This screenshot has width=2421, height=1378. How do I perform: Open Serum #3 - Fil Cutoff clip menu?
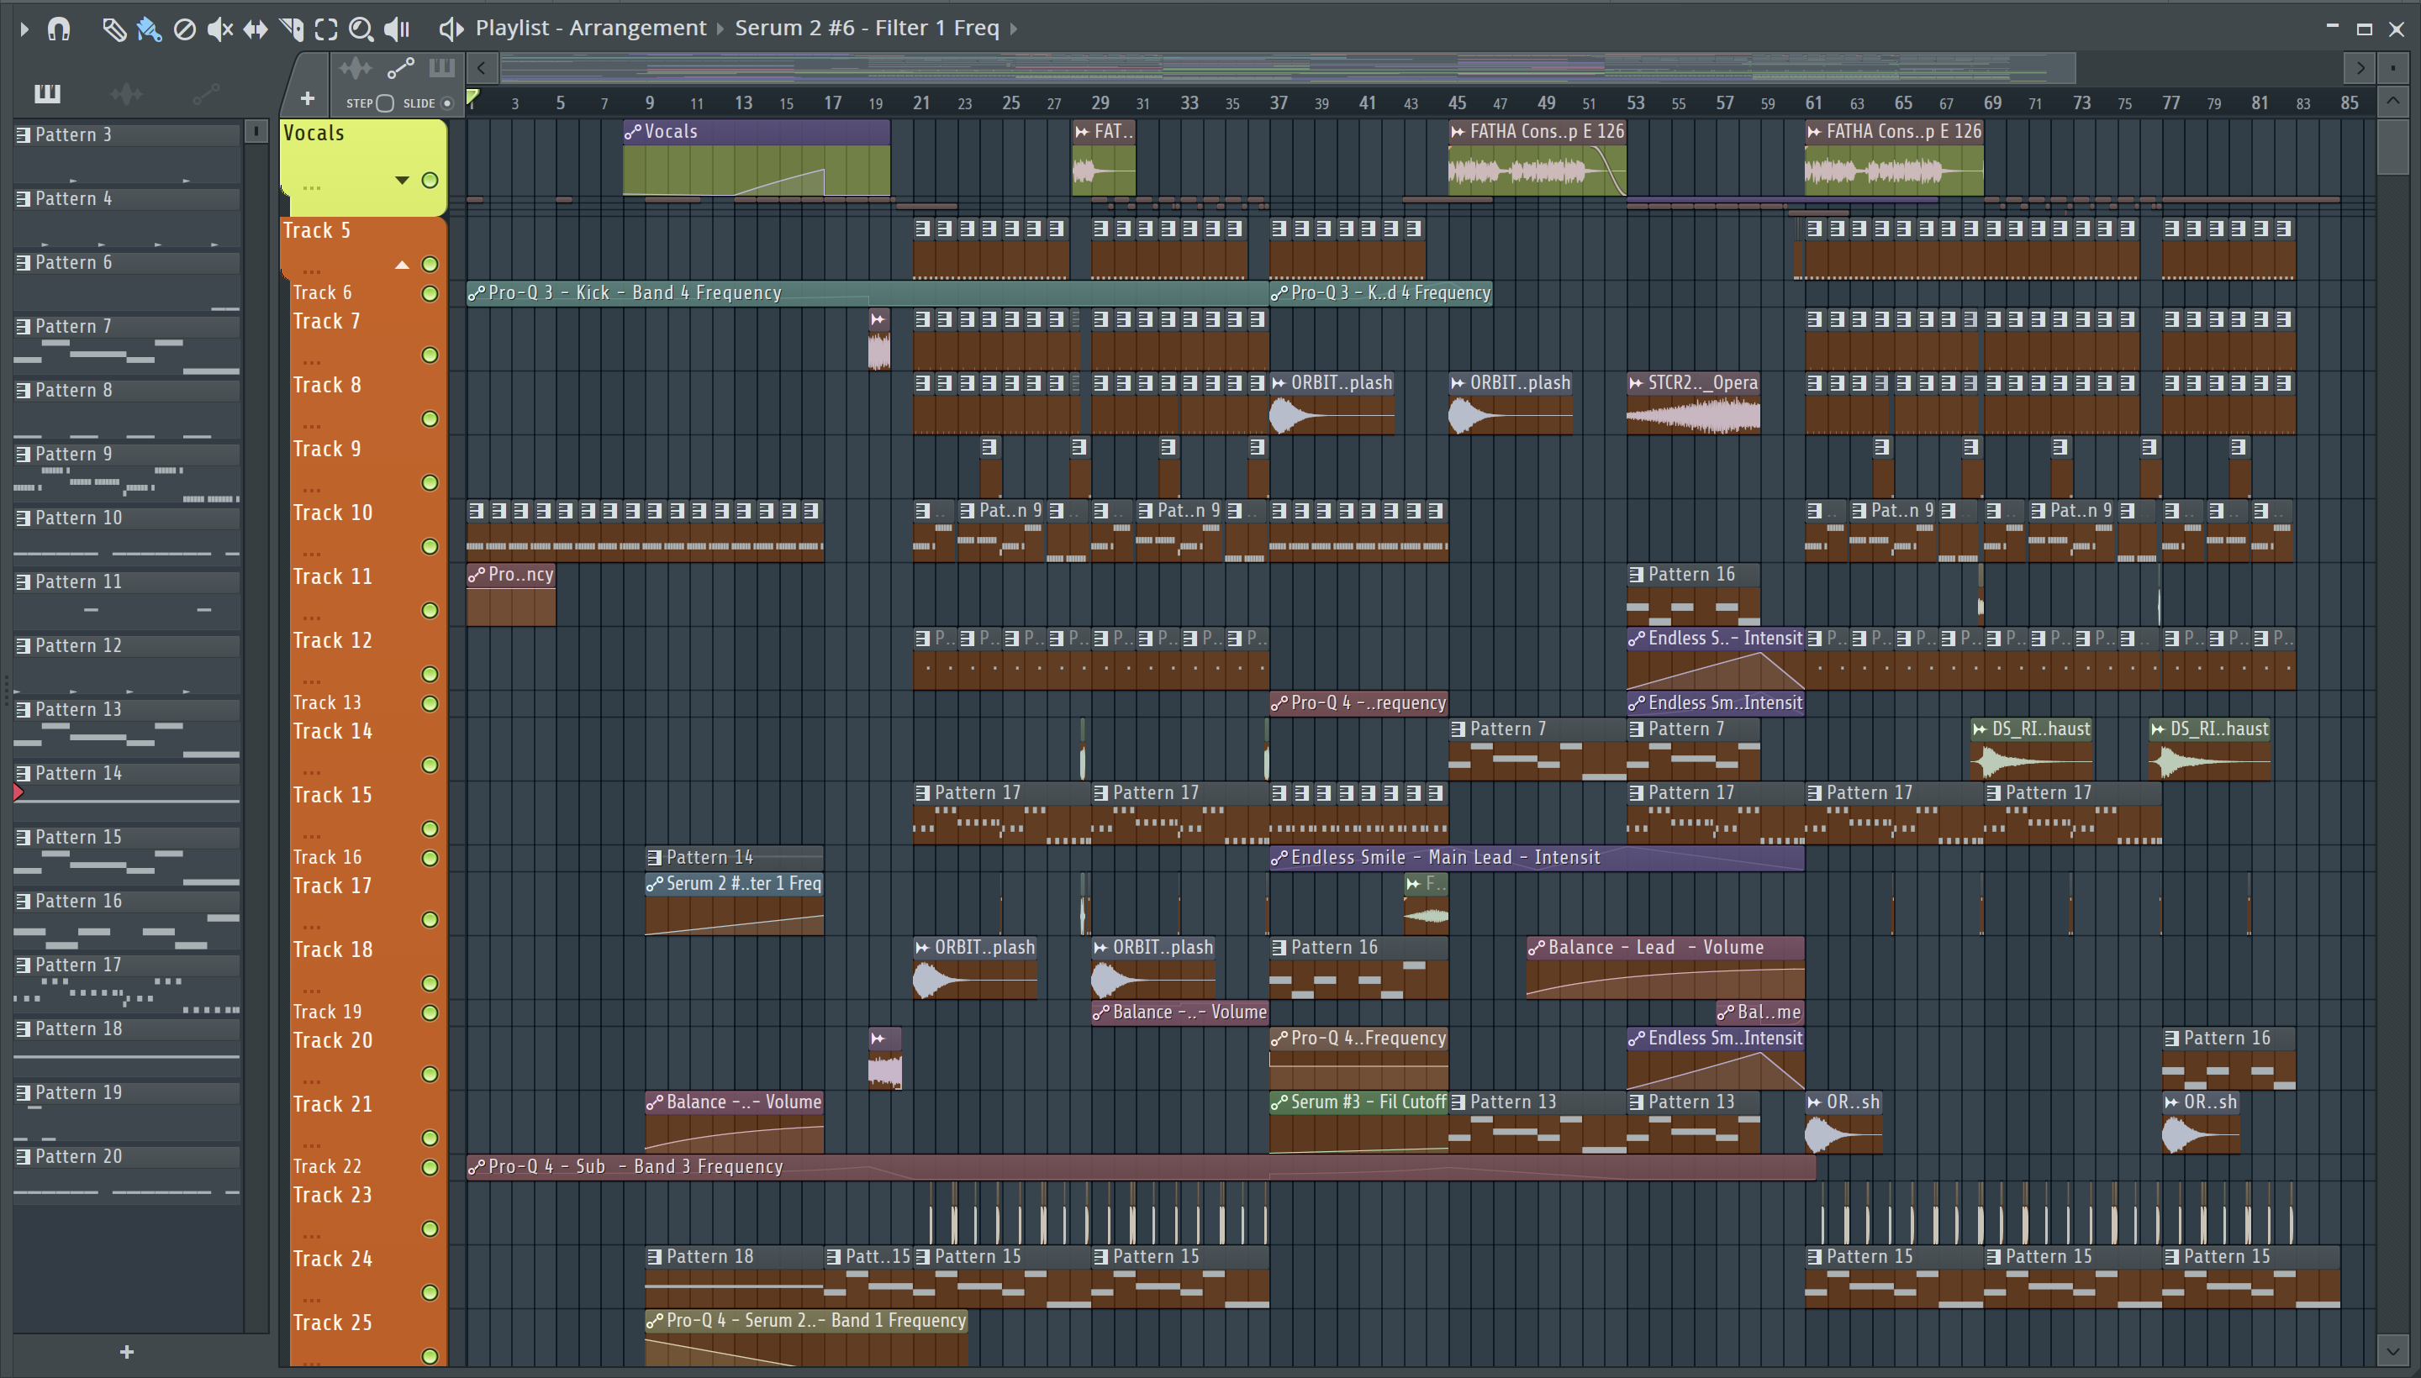coord(1280,1102)
